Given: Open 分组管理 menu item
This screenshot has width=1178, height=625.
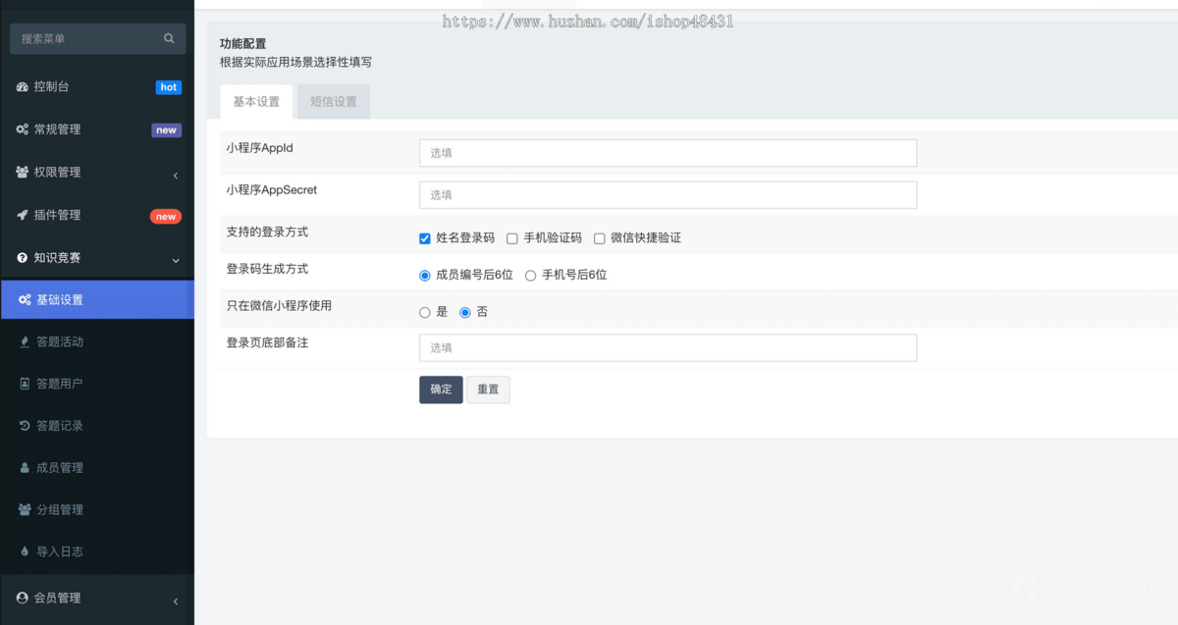Looking at the screenshot, I should click(97, 510).
